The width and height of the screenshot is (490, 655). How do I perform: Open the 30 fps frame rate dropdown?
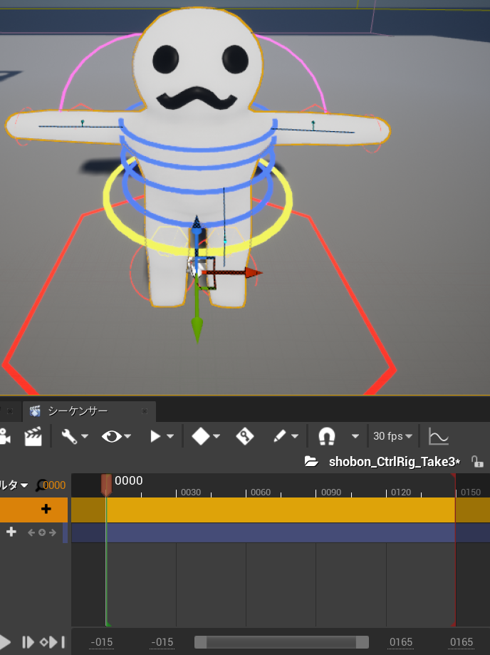[x=392, y=436]
